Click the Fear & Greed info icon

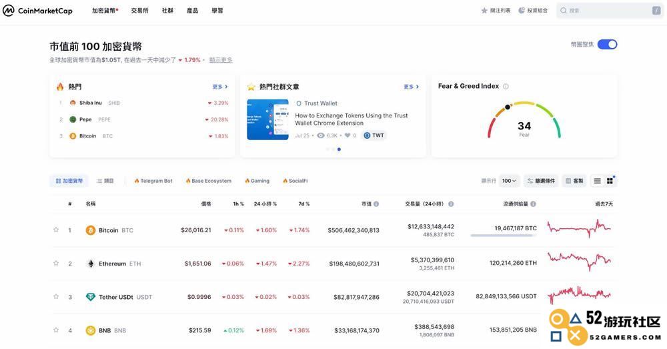point(506,86)
